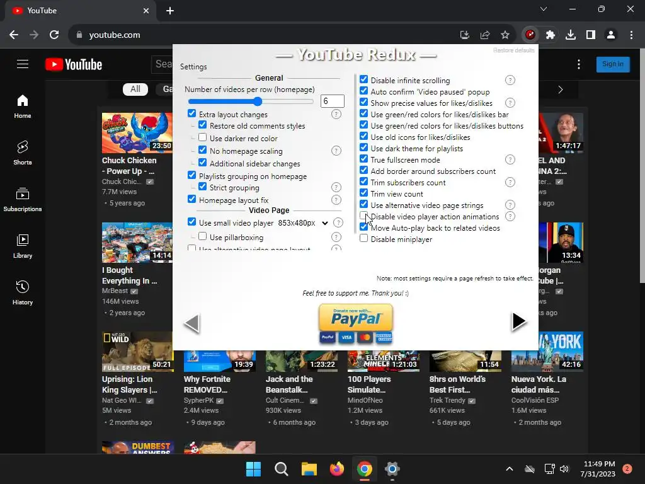Open Library in the sidebar
This screenshot has height=484, width=645.
click(23, 246)
